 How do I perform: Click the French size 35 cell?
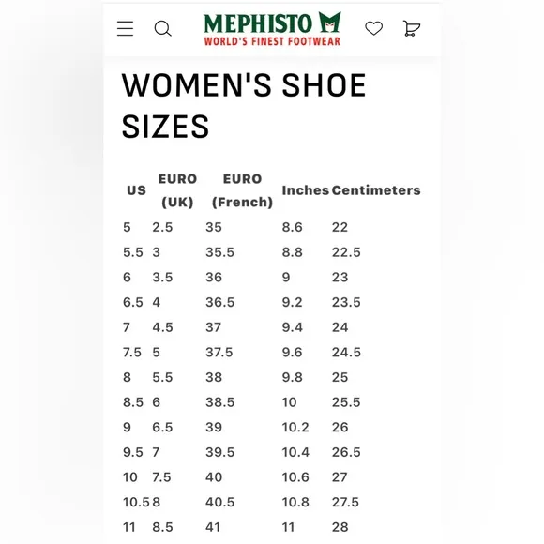coord(214,227)
